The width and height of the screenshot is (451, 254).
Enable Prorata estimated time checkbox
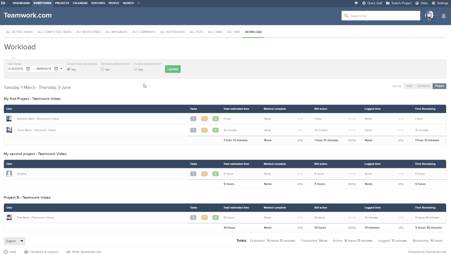(x=136, y=69)
